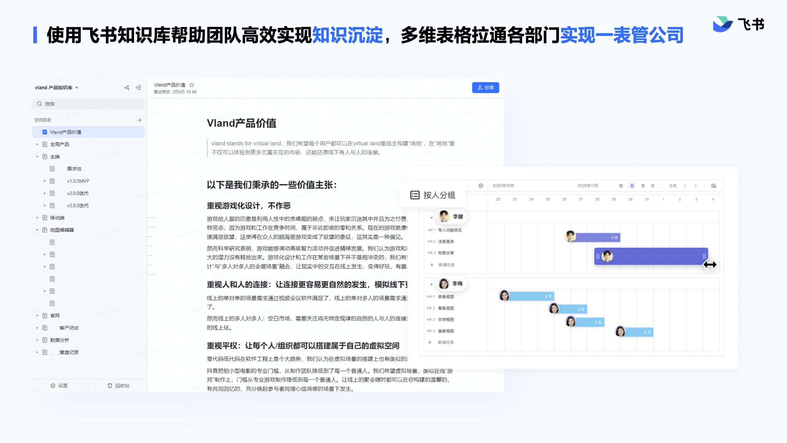Switch Gantt scale to 月 (month)

tap(632, 186)
